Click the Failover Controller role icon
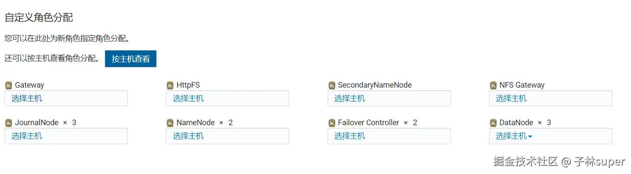The height and width of the screenshot is (174, 631). (x=332, y=123)
